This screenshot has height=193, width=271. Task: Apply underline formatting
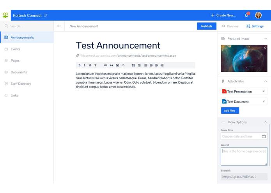point(90,65)
